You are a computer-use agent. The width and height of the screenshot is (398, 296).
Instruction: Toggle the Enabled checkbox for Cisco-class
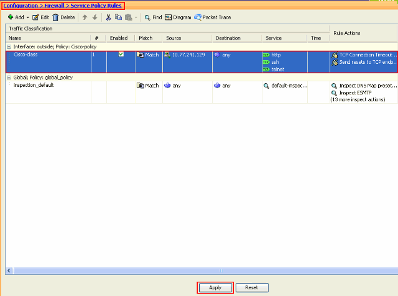pos(121,54)
